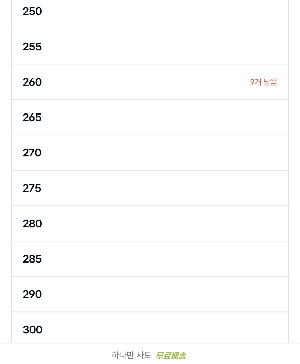Choose the size right below 280
Screen dimensions: 300x364
[32, 259]
